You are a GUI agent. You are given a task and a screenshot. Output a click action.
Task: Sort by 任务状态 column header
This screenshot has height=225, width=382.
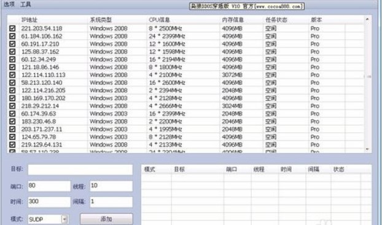pyautogui.click(x=276, y=20)
